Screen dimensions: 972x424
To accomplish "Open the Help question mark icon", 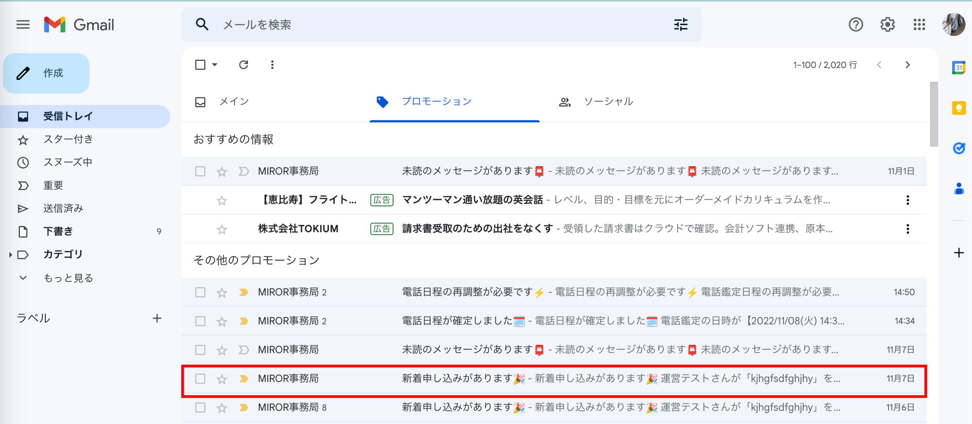I will click(856, 24).
